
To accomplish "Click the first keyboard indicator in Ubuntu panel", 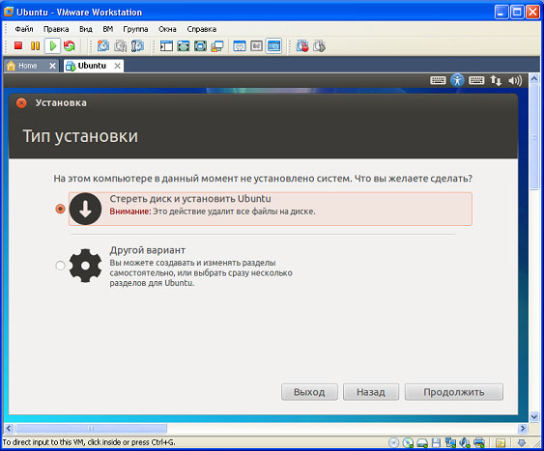I will click(438, 80).
